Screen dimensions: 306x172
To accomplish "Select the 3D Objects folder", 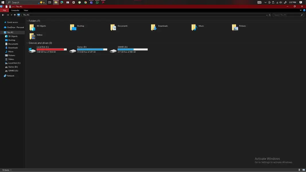I will point(38,28).
